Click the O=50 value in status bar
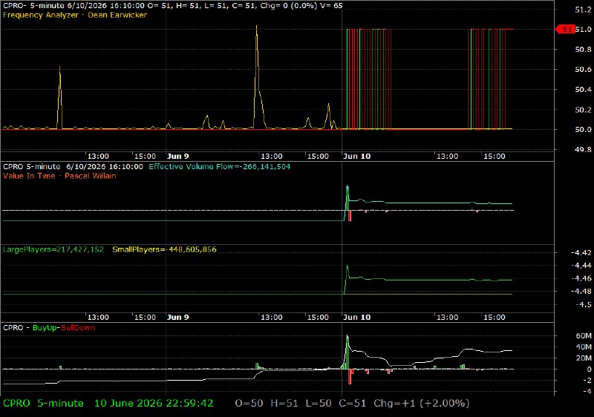Screen dimensions: 594x417 (x=249, y=404)
